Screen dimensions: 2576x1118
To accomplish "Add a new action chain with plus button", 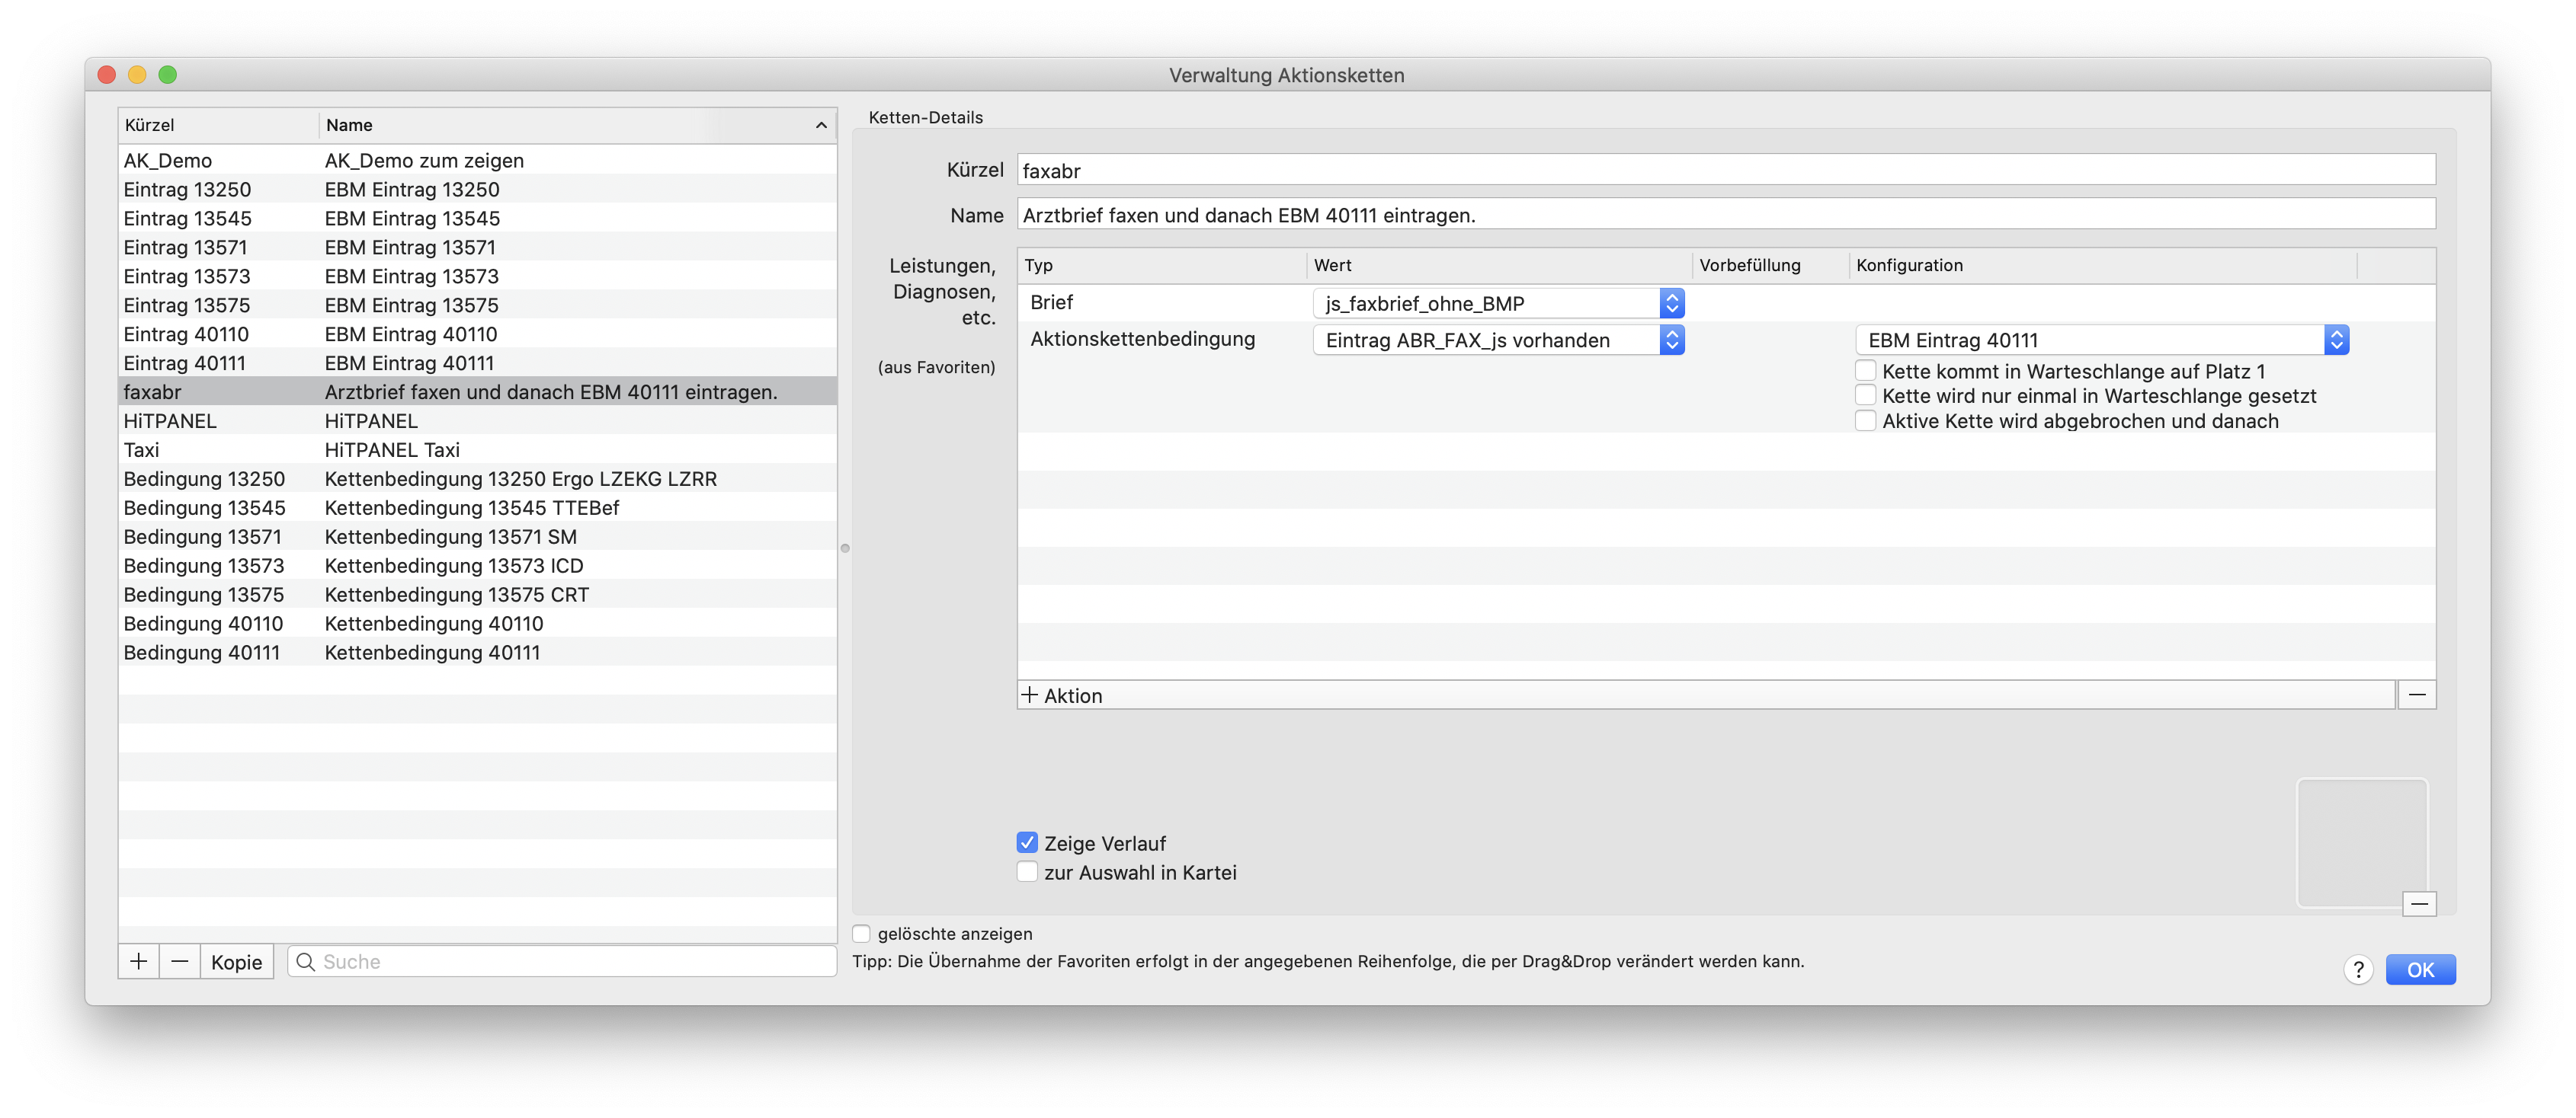I will pos(139,961).
